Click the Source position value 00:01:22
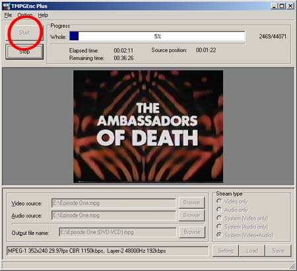This screenshot has width=297, height=271. (x=206, y=50)
